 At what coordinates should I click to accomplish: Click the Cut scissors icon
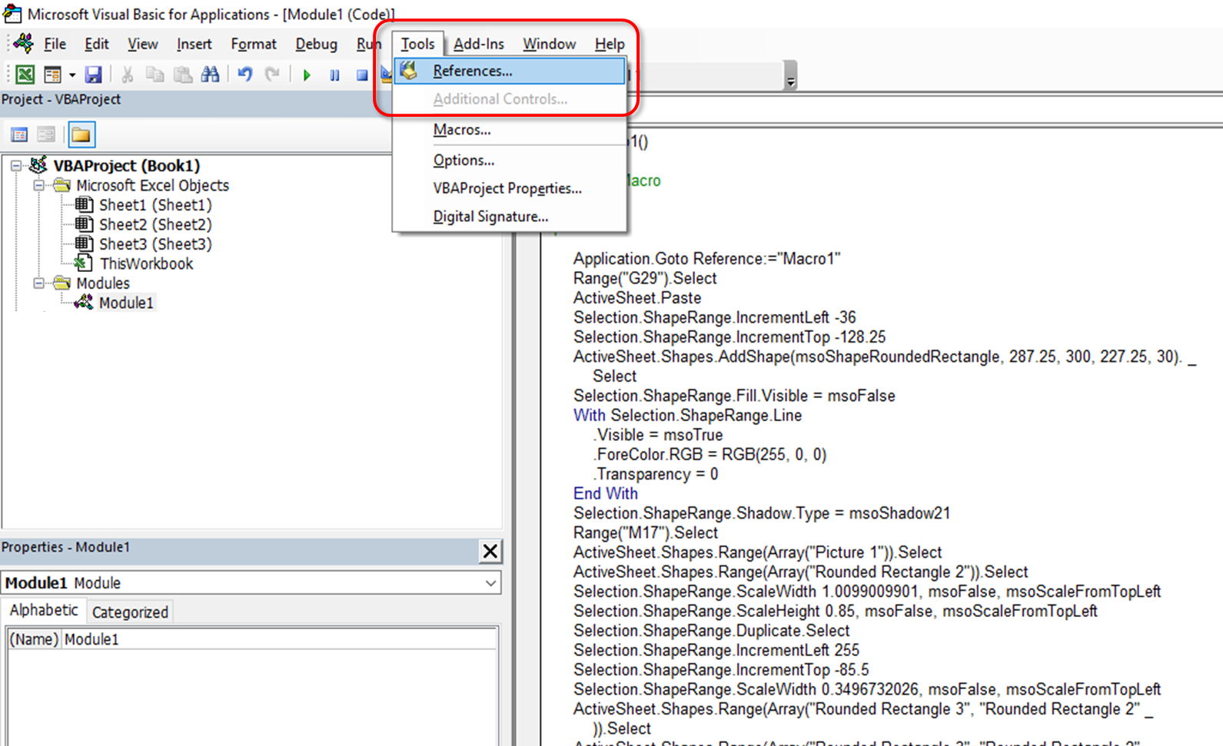coord(128,75)
